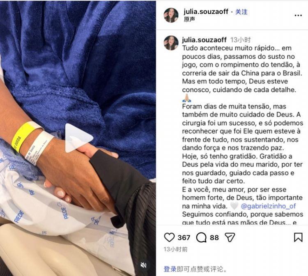Open the @gabrielzinho_of mention link
The height and width of the screenshot is (276, 308).
click(268, 206)
